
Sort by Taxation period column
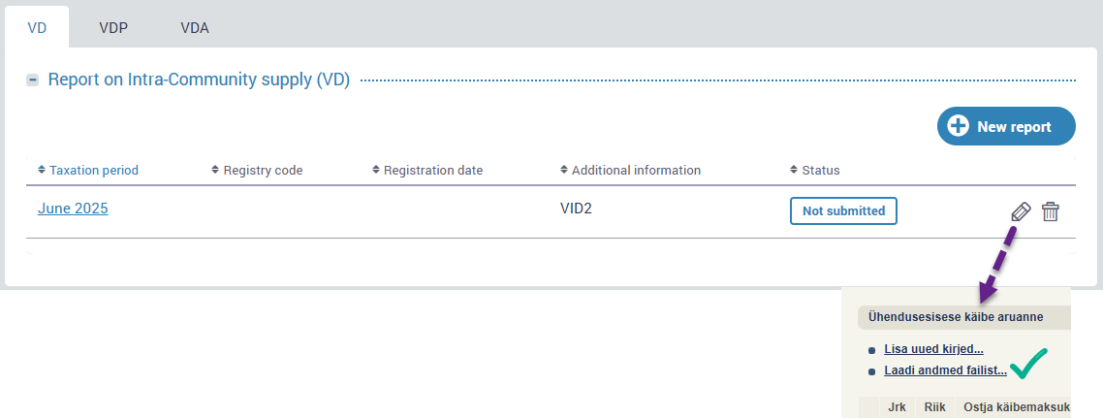click(x=88, y=170)
